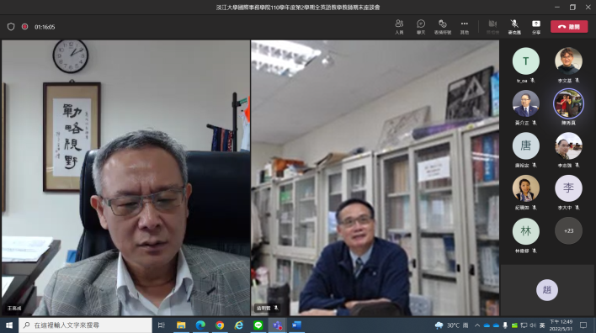Toggle the recording indicator icon

24,27
